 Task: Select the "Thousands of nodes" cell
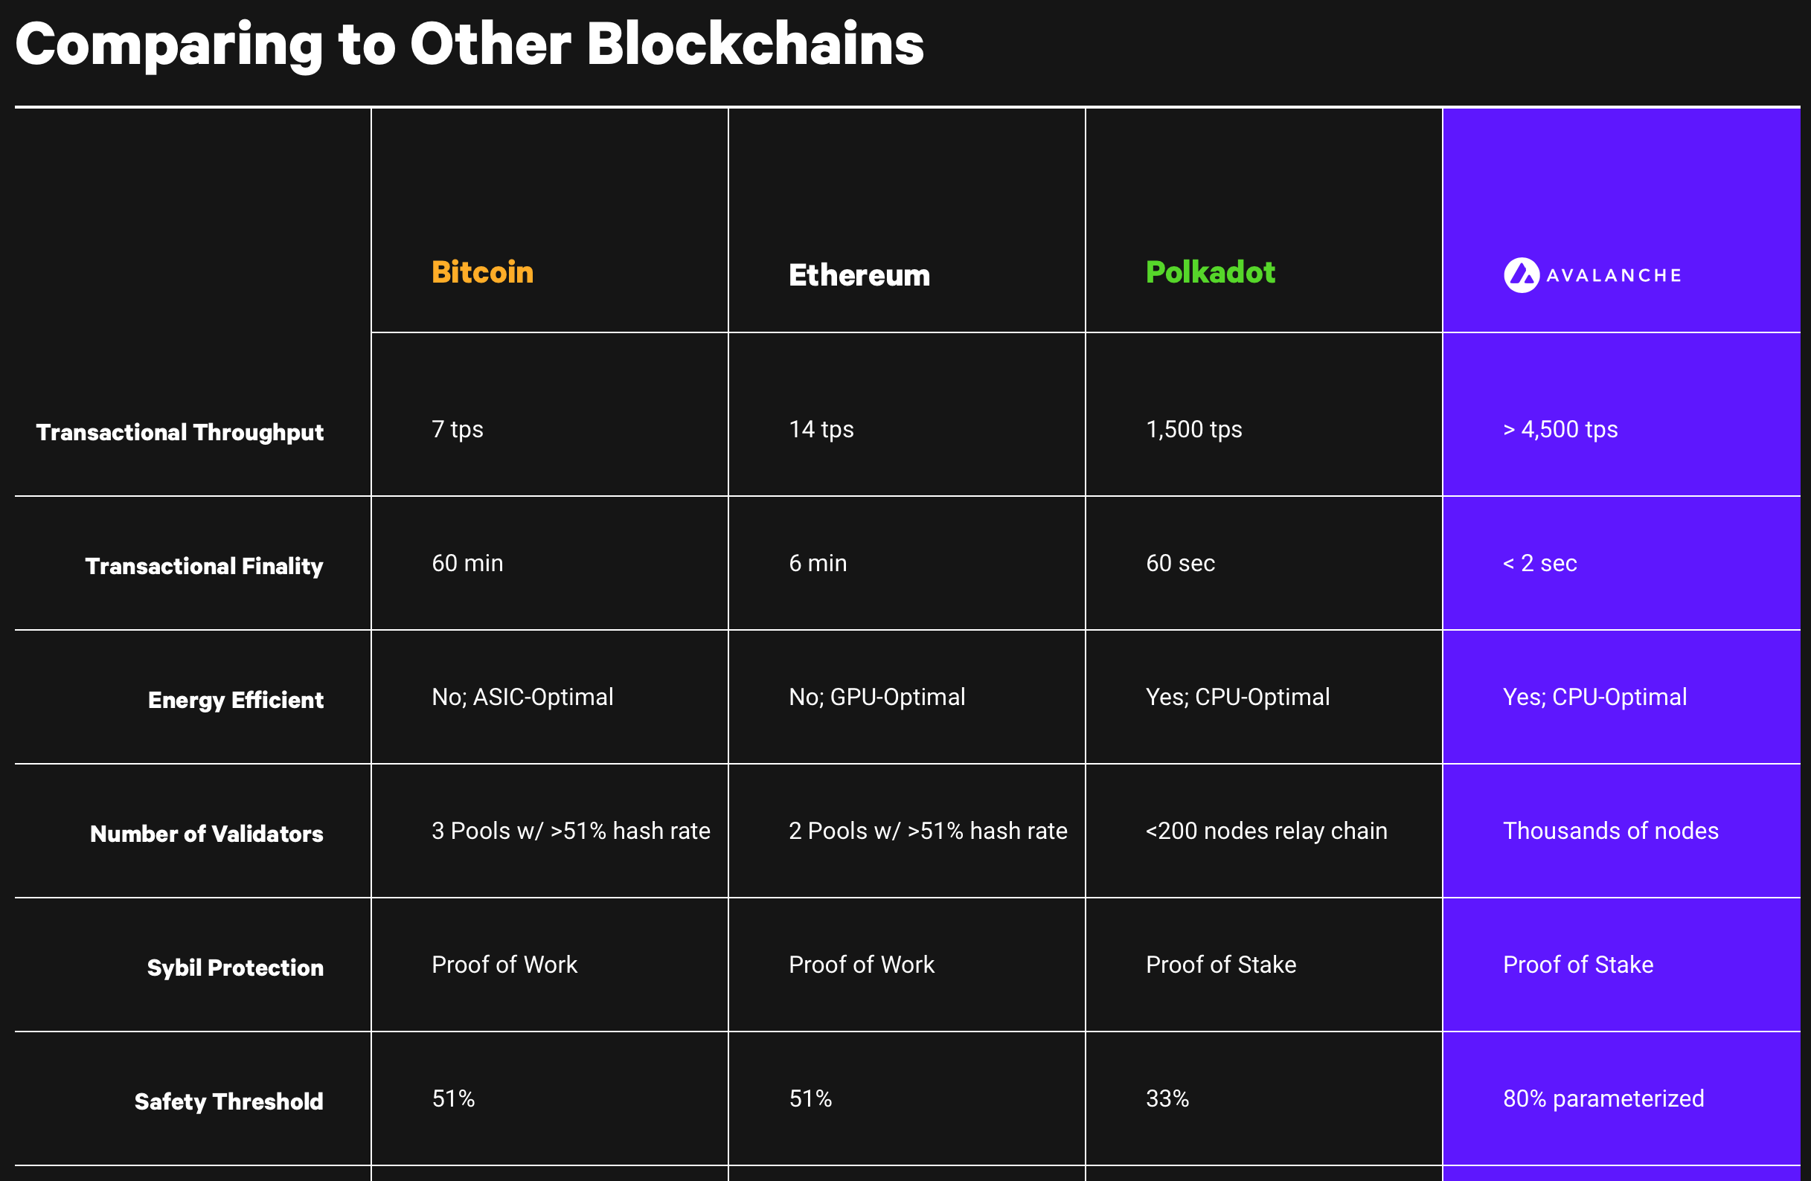point(1610,831)
